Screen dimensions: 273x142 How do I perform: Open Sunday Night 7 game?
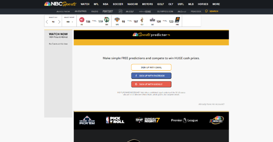point(148,120)
